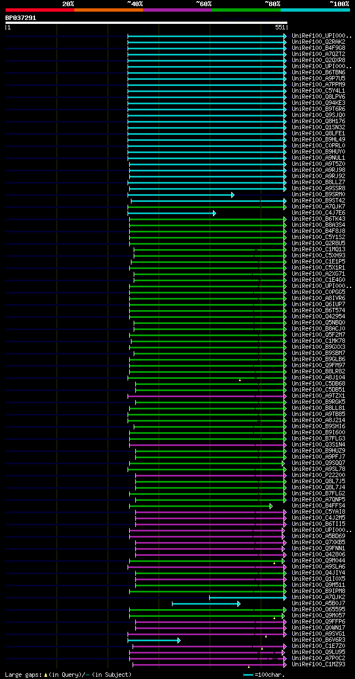Viewport: 355px width, 679px height.
Task: Click the UniRef100_C5DB68 label
Action: coord(318,383)
